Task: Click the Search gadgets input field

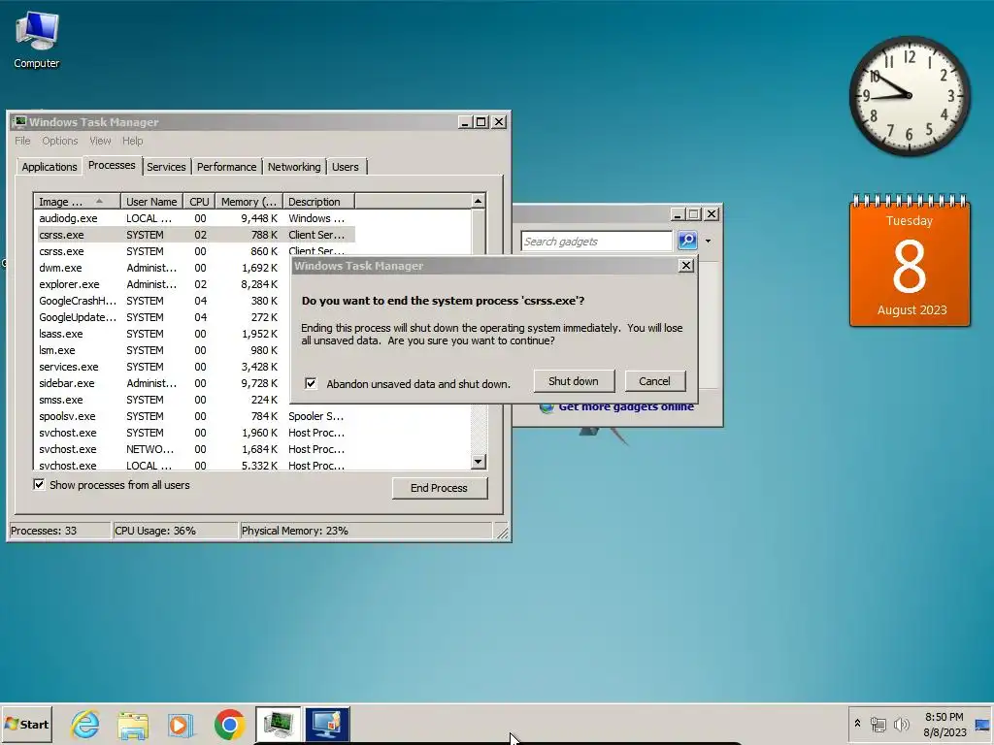Action: pos(596,242)
